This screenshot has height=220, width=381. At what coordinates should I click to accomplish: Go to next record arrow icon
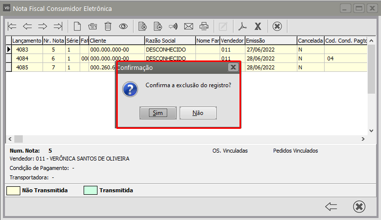(43, 26)
